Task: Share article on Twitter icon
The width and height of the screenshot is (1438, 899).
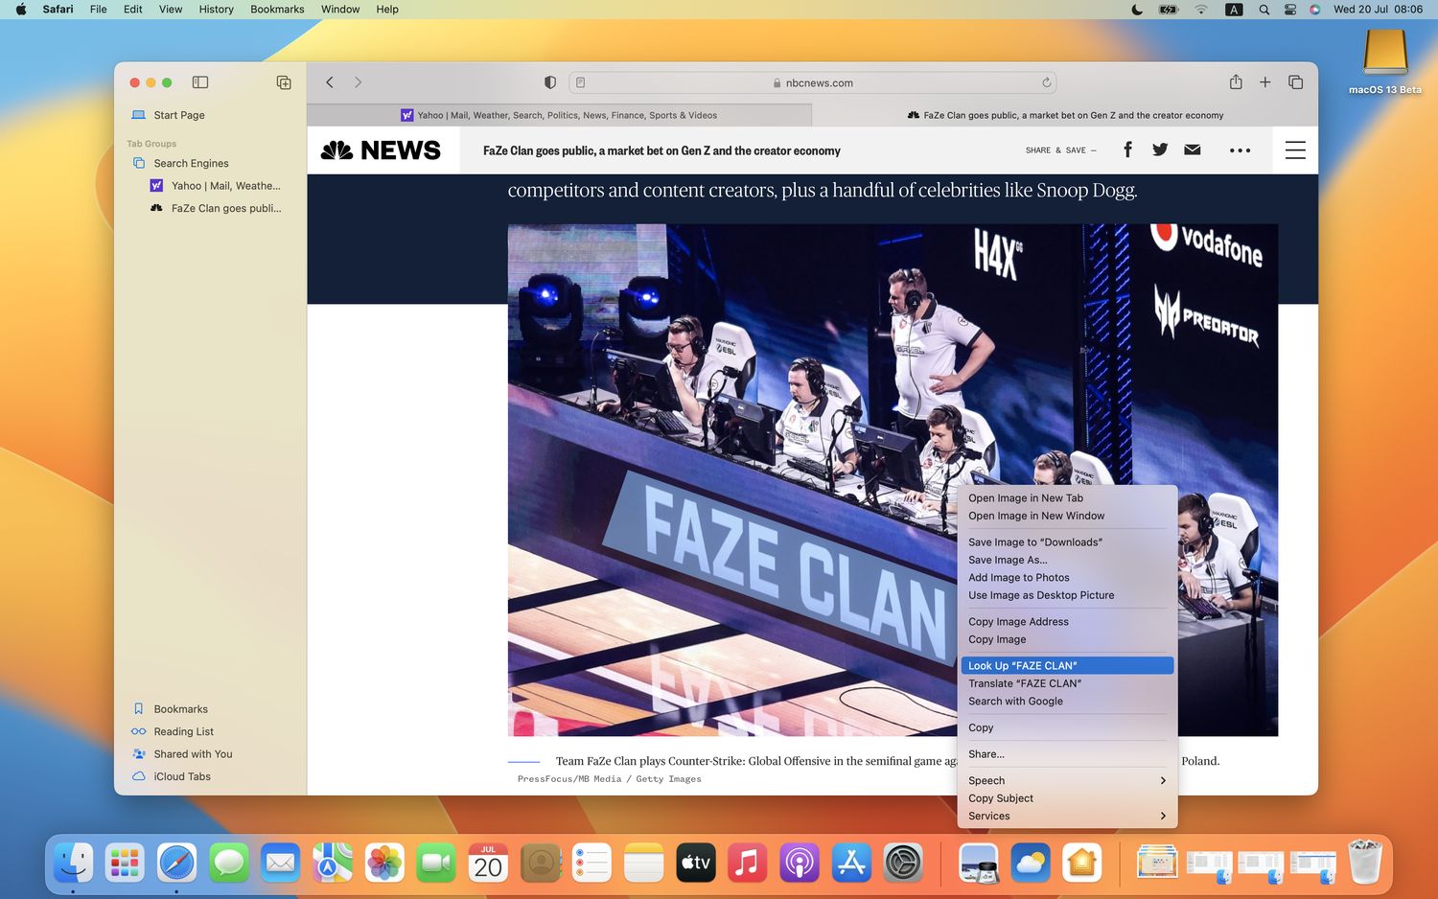Action: pos(1160,150)
